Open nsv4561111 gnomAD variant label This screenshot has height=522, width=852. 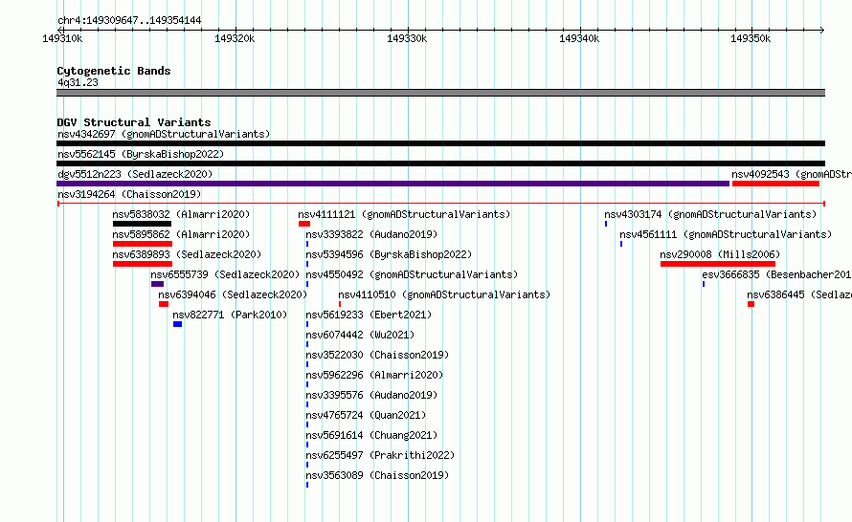726,234
